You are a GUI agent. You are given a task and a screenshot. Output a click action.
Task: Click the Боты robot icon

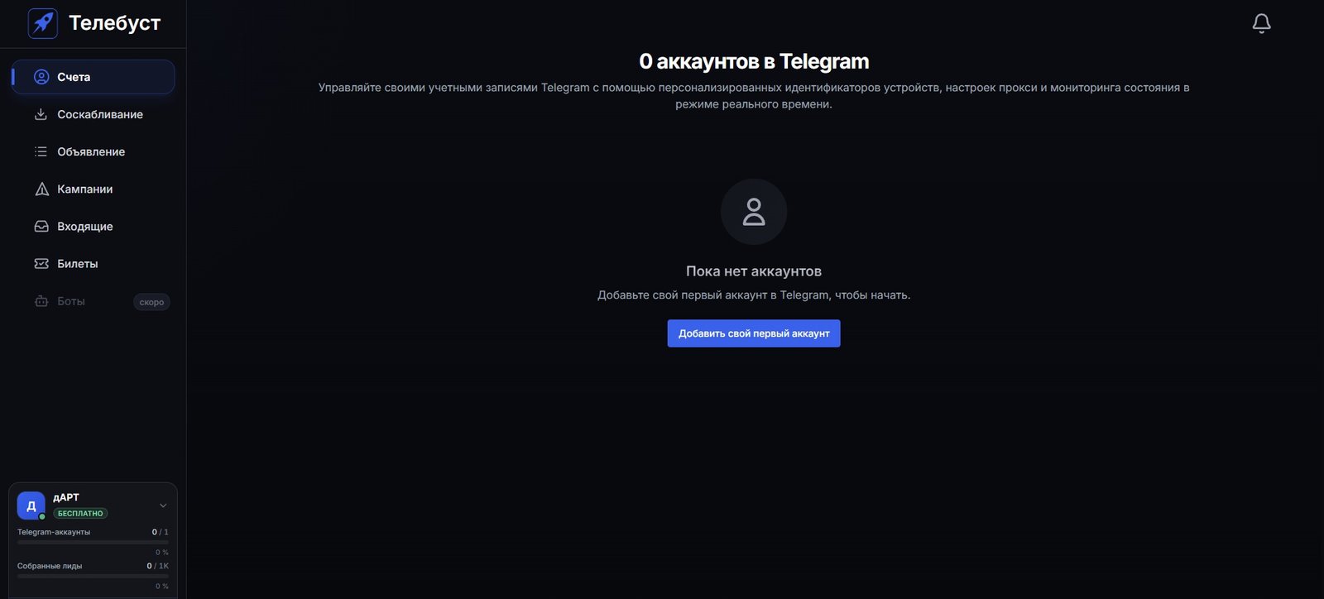41,301
